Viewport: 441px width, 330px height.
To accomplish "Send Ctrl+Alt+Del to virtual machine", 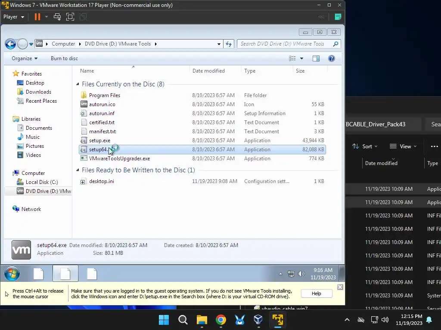I will (57, 17).
